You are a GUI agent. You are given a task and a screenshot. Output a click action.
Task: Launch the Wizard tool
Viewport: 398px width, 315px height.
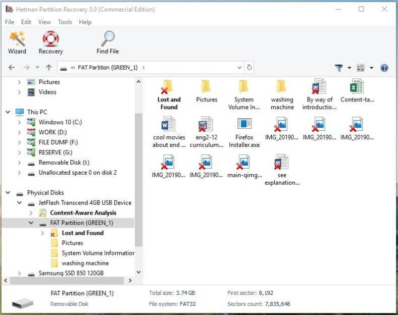(x=17, y=42)
